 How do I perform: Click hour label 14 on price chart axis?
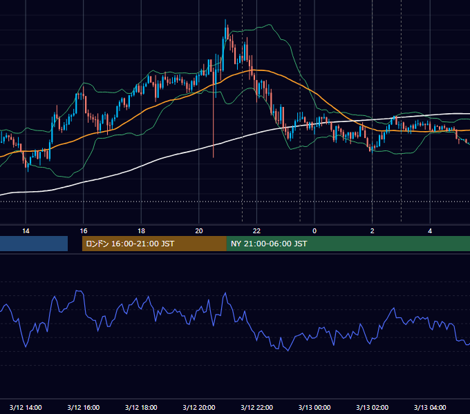(x=26, y=231)
